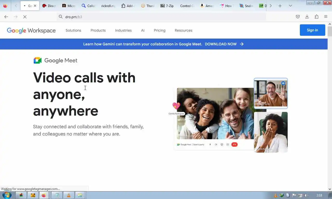
Task: Click the Google Workspace logo
Action: coord(31,31)
